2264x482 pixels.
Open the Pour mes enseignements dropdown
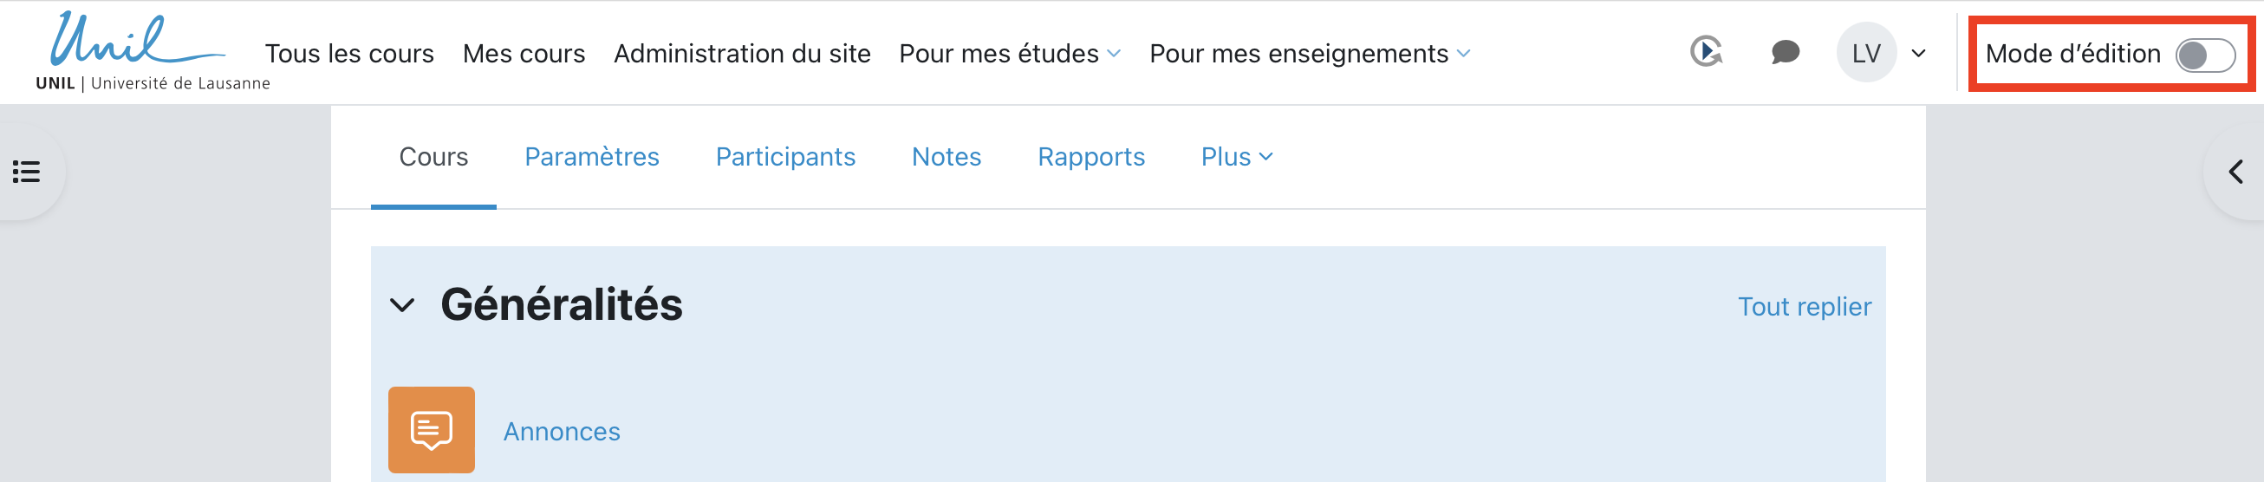(x=1309, y=54)
